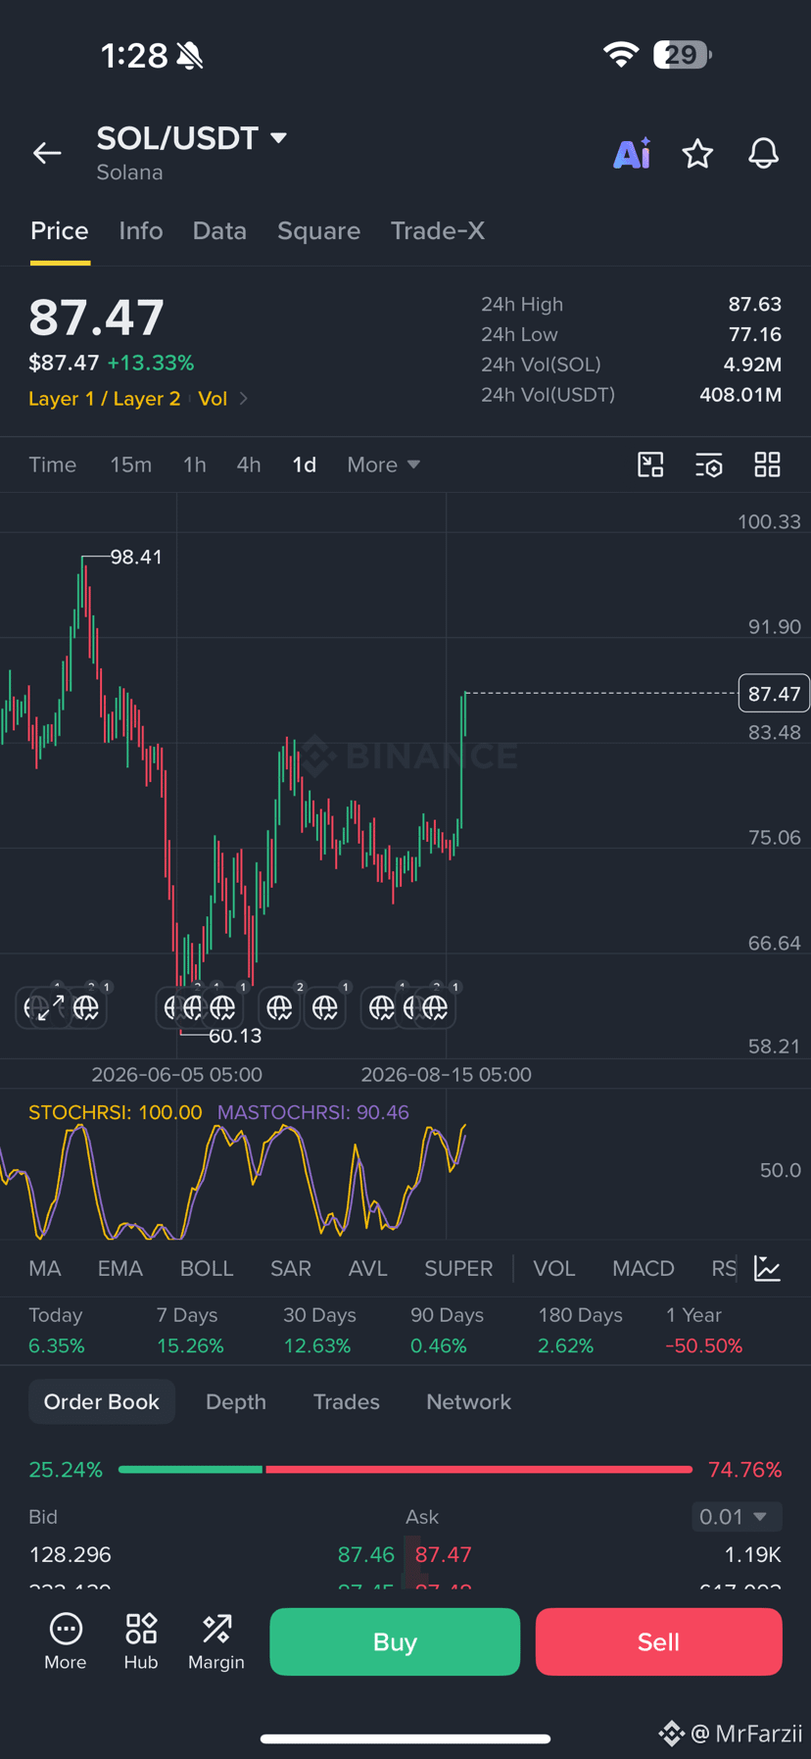
Task: Open the 0.01 precision dropdown
Action: click(x=737, y=1517)
